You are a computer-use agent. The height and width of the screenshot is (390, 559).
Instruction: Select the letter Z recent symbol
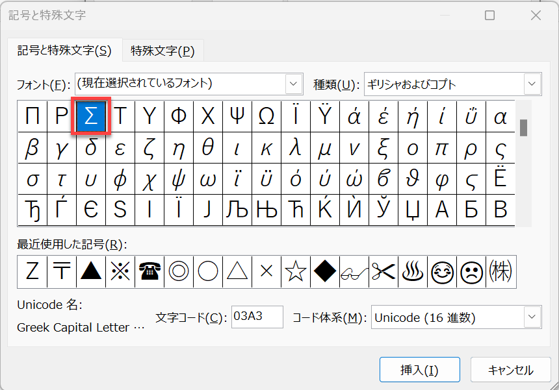32,271
